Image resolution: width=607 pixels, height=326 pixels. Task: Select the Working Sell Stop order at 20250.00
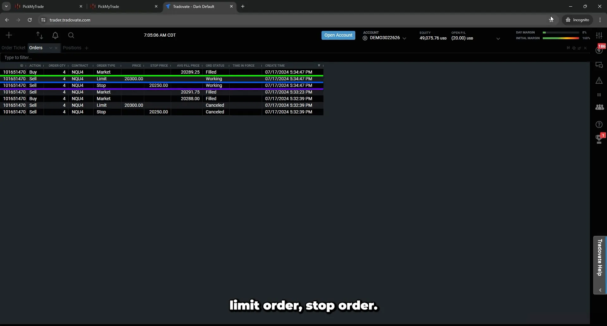[162, 85]
